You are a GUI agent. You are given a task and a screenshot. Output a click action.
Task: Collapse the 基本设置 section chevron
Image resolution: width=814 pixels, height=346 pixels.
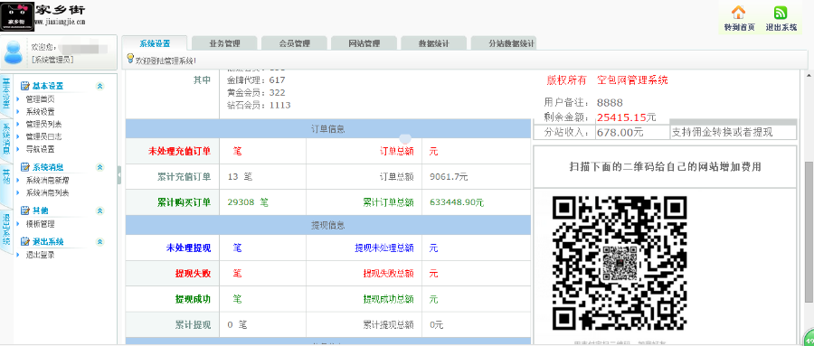pos(99,86)
